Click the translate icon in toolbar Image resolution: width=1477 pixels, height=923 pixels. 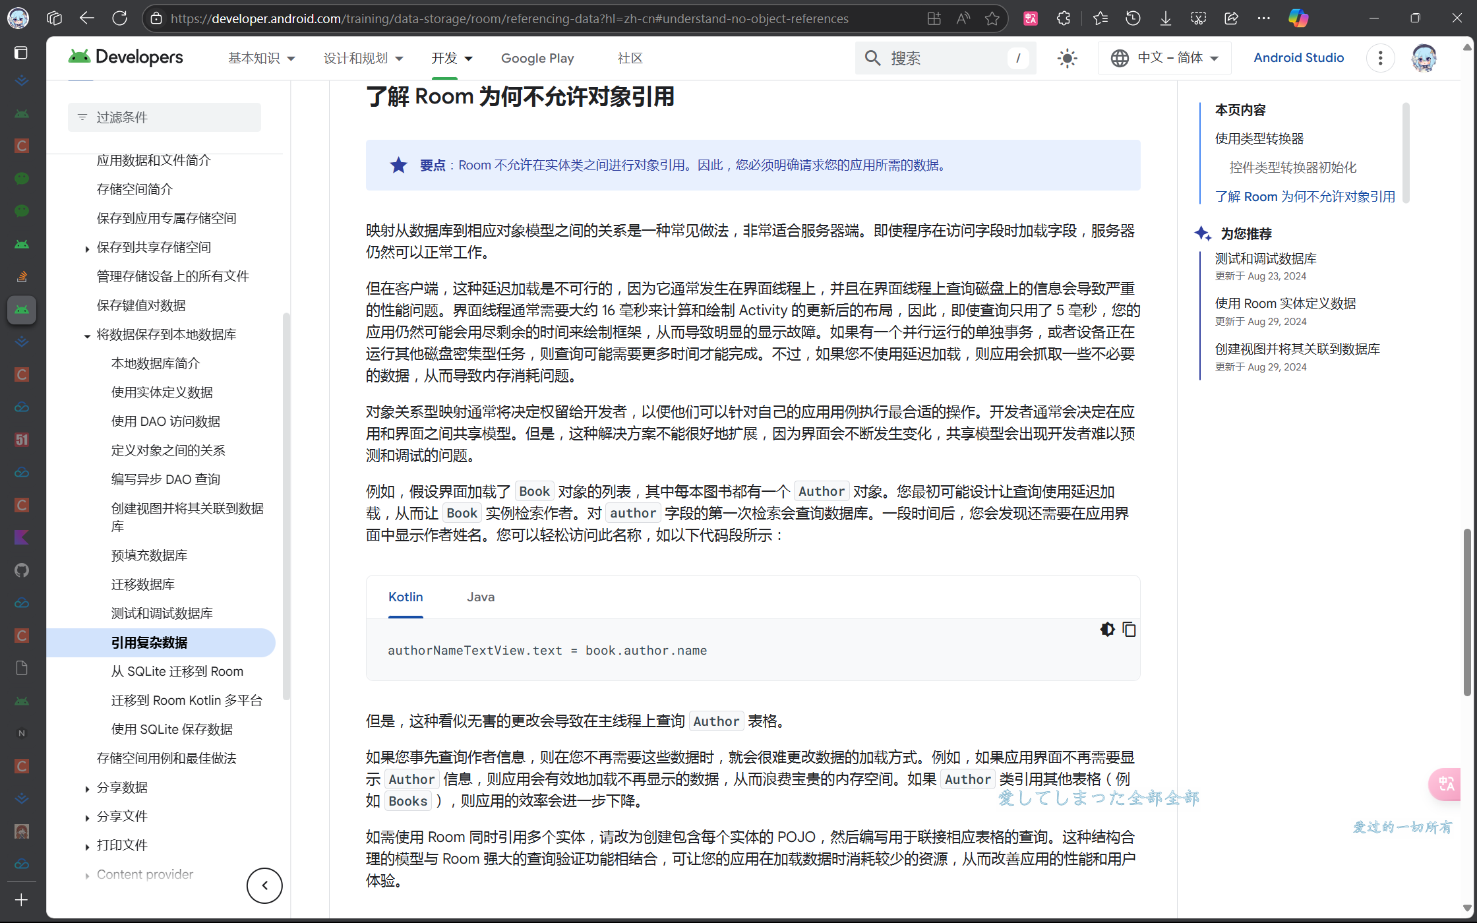point(1031,18)
